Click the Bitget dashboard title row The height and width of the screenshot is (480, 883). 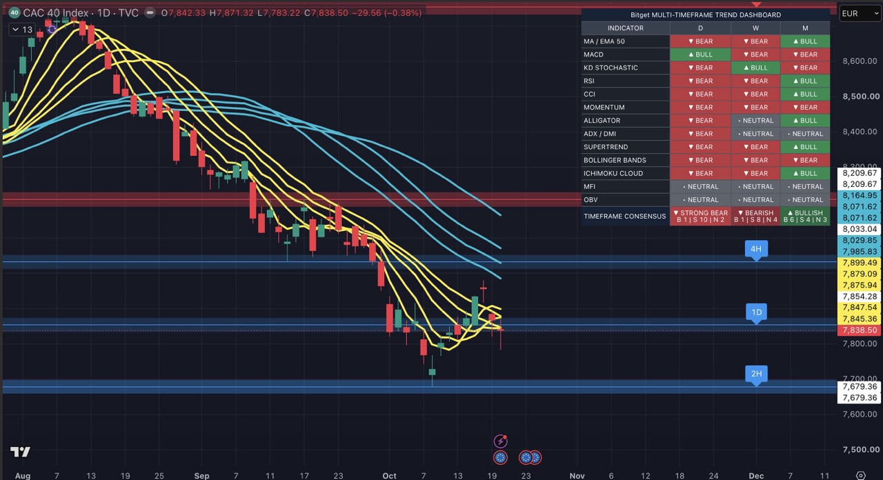coord(706,14)
